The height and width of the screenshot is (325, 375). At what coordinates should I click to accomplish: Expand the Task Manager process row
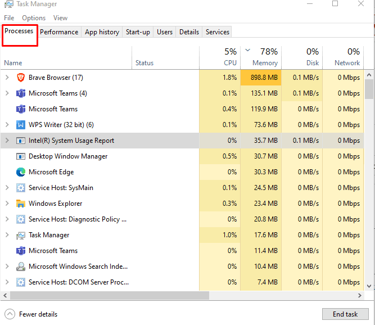pos(7,235)
